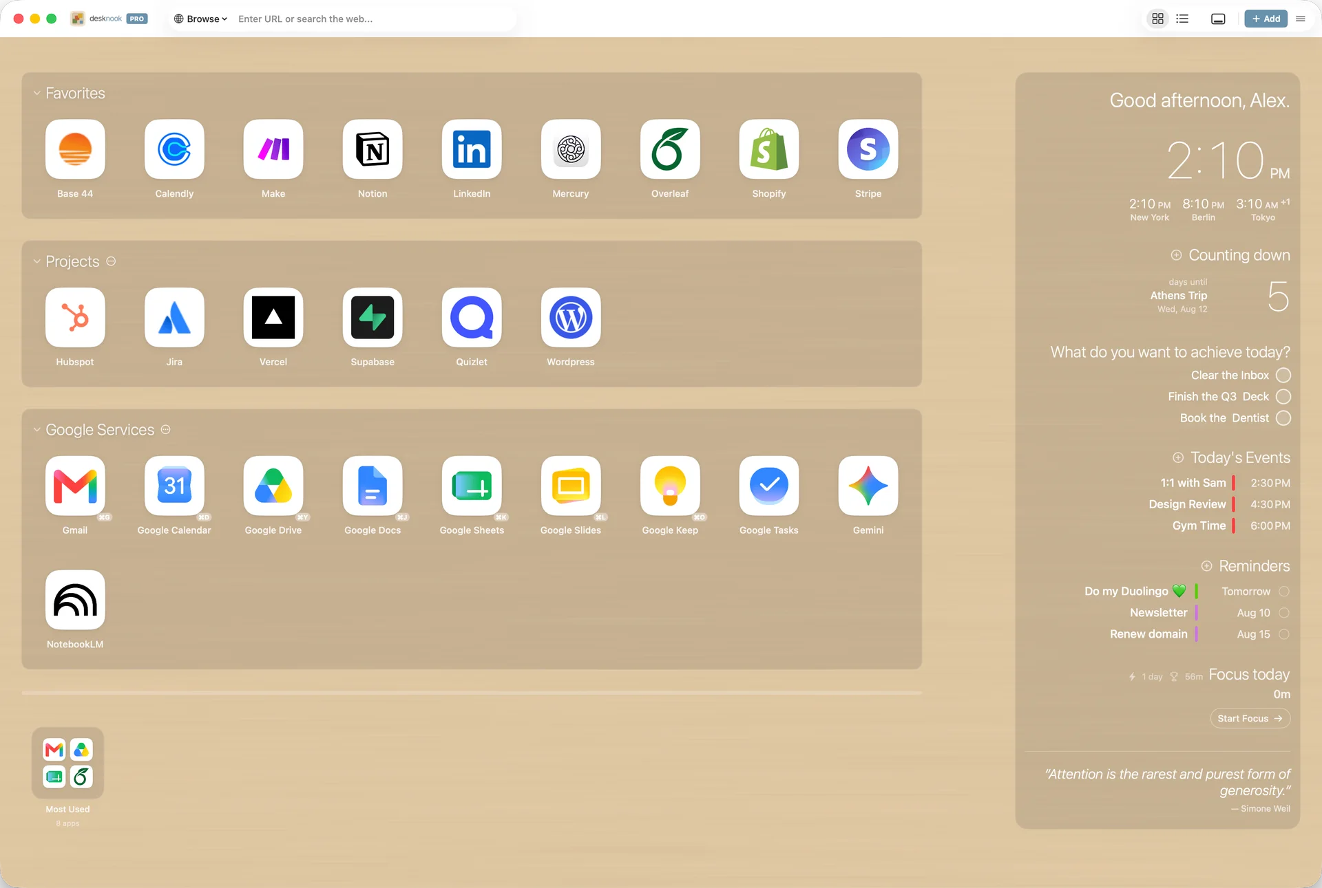Open the Base 44 app icon
Viewport: 1322px width, 888px height.
[x=75, y=149]
